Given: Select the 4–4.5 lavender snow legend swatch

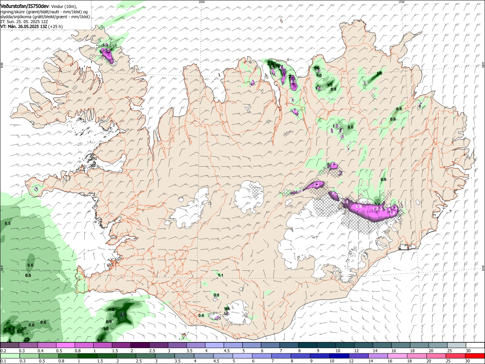Looking at the screenshot, I should 214,345.
